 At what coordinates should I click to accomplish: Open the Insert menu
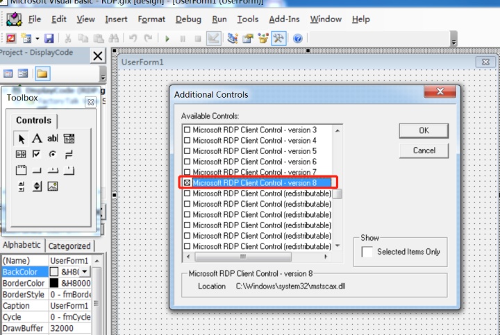click(117, 19)
